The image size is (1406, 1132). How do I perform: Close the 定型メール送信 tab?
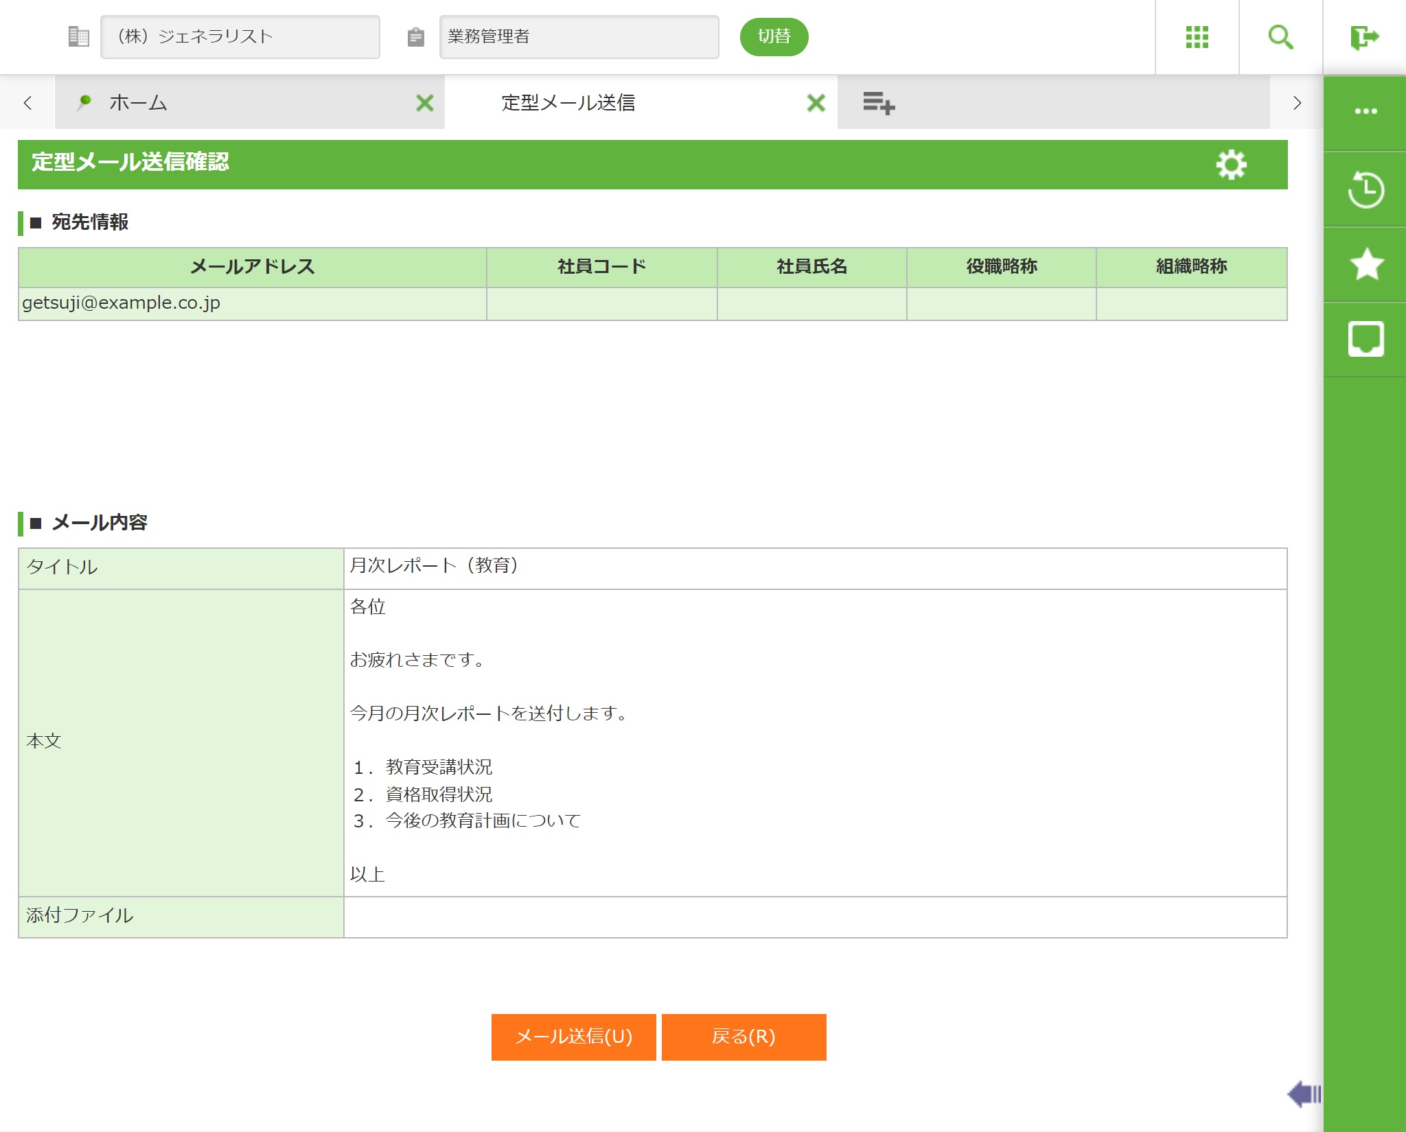pos(816,103)
